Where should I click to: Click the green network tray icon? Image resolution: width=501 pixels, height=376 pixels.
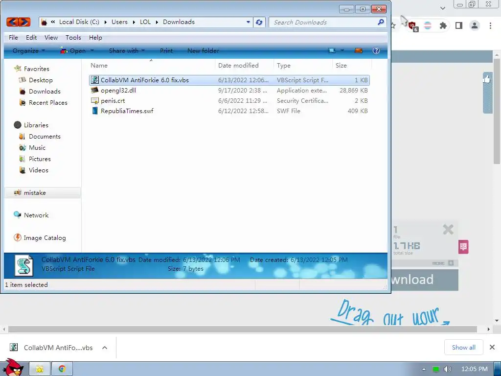pyautogui.click(x=436, y=369)
